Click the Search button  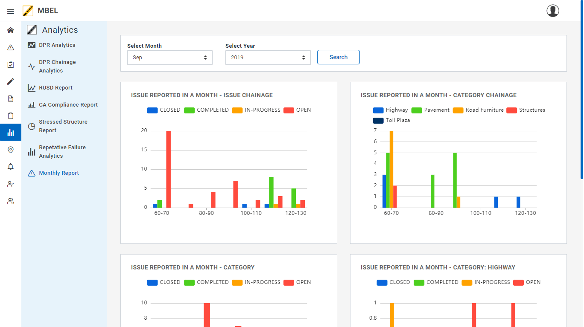(339, 57)
